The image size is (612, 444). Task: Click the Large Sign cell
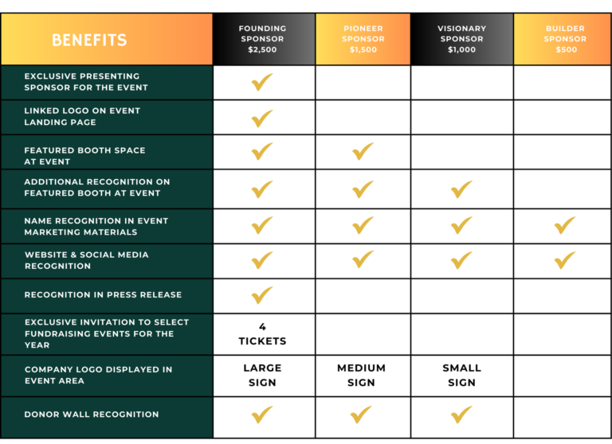click(x=262, y=375)
